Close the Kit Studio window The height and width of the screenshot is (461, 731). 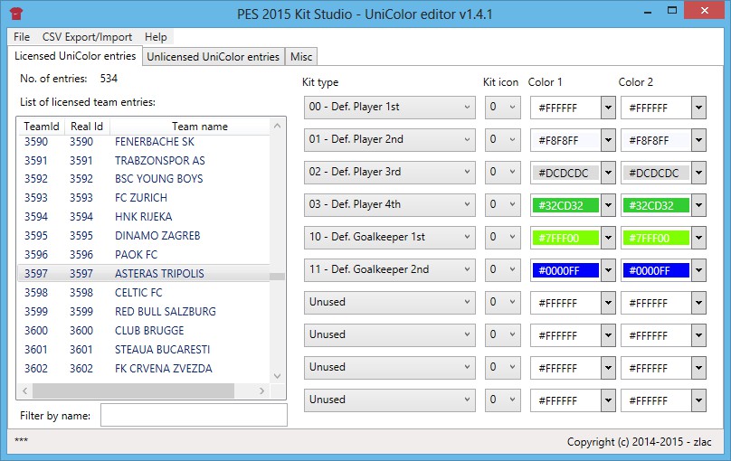pyautogui.click(x=704, y=10)
